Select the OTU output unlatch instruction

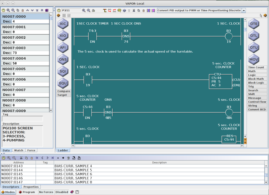(x=253, y=48)
